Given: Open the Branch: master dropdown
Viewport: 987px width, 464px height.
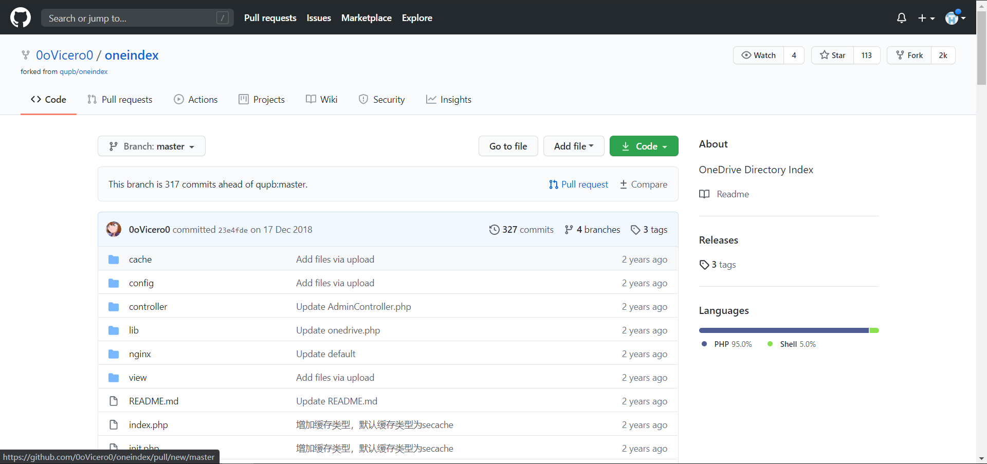Looking at the screenshot, I should point(151,146).
